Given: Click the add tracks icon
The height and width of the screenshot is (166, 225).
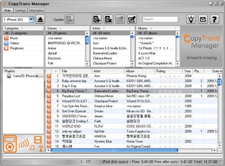Looking at the screenshot, I should click(97, 19).
